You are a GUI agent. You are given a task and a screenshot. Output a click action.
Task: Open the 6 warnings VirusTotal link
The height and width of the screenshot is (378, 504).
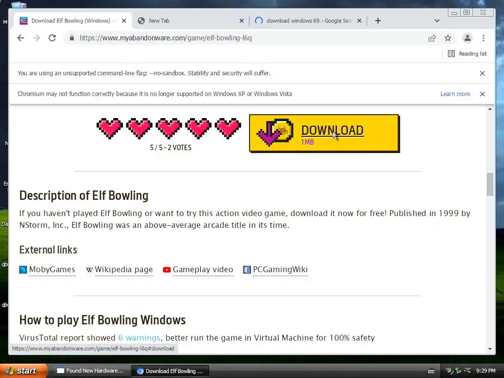click(139, 338)
